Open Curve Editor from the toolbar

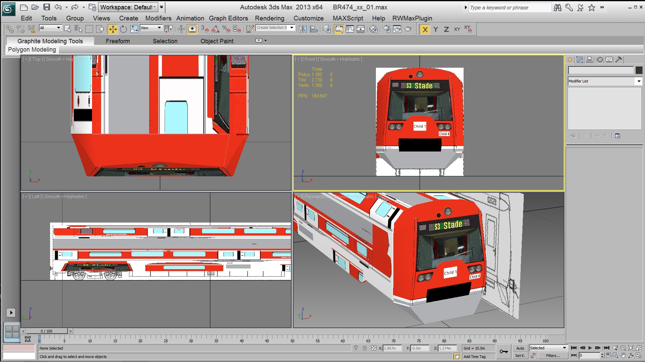350,29
